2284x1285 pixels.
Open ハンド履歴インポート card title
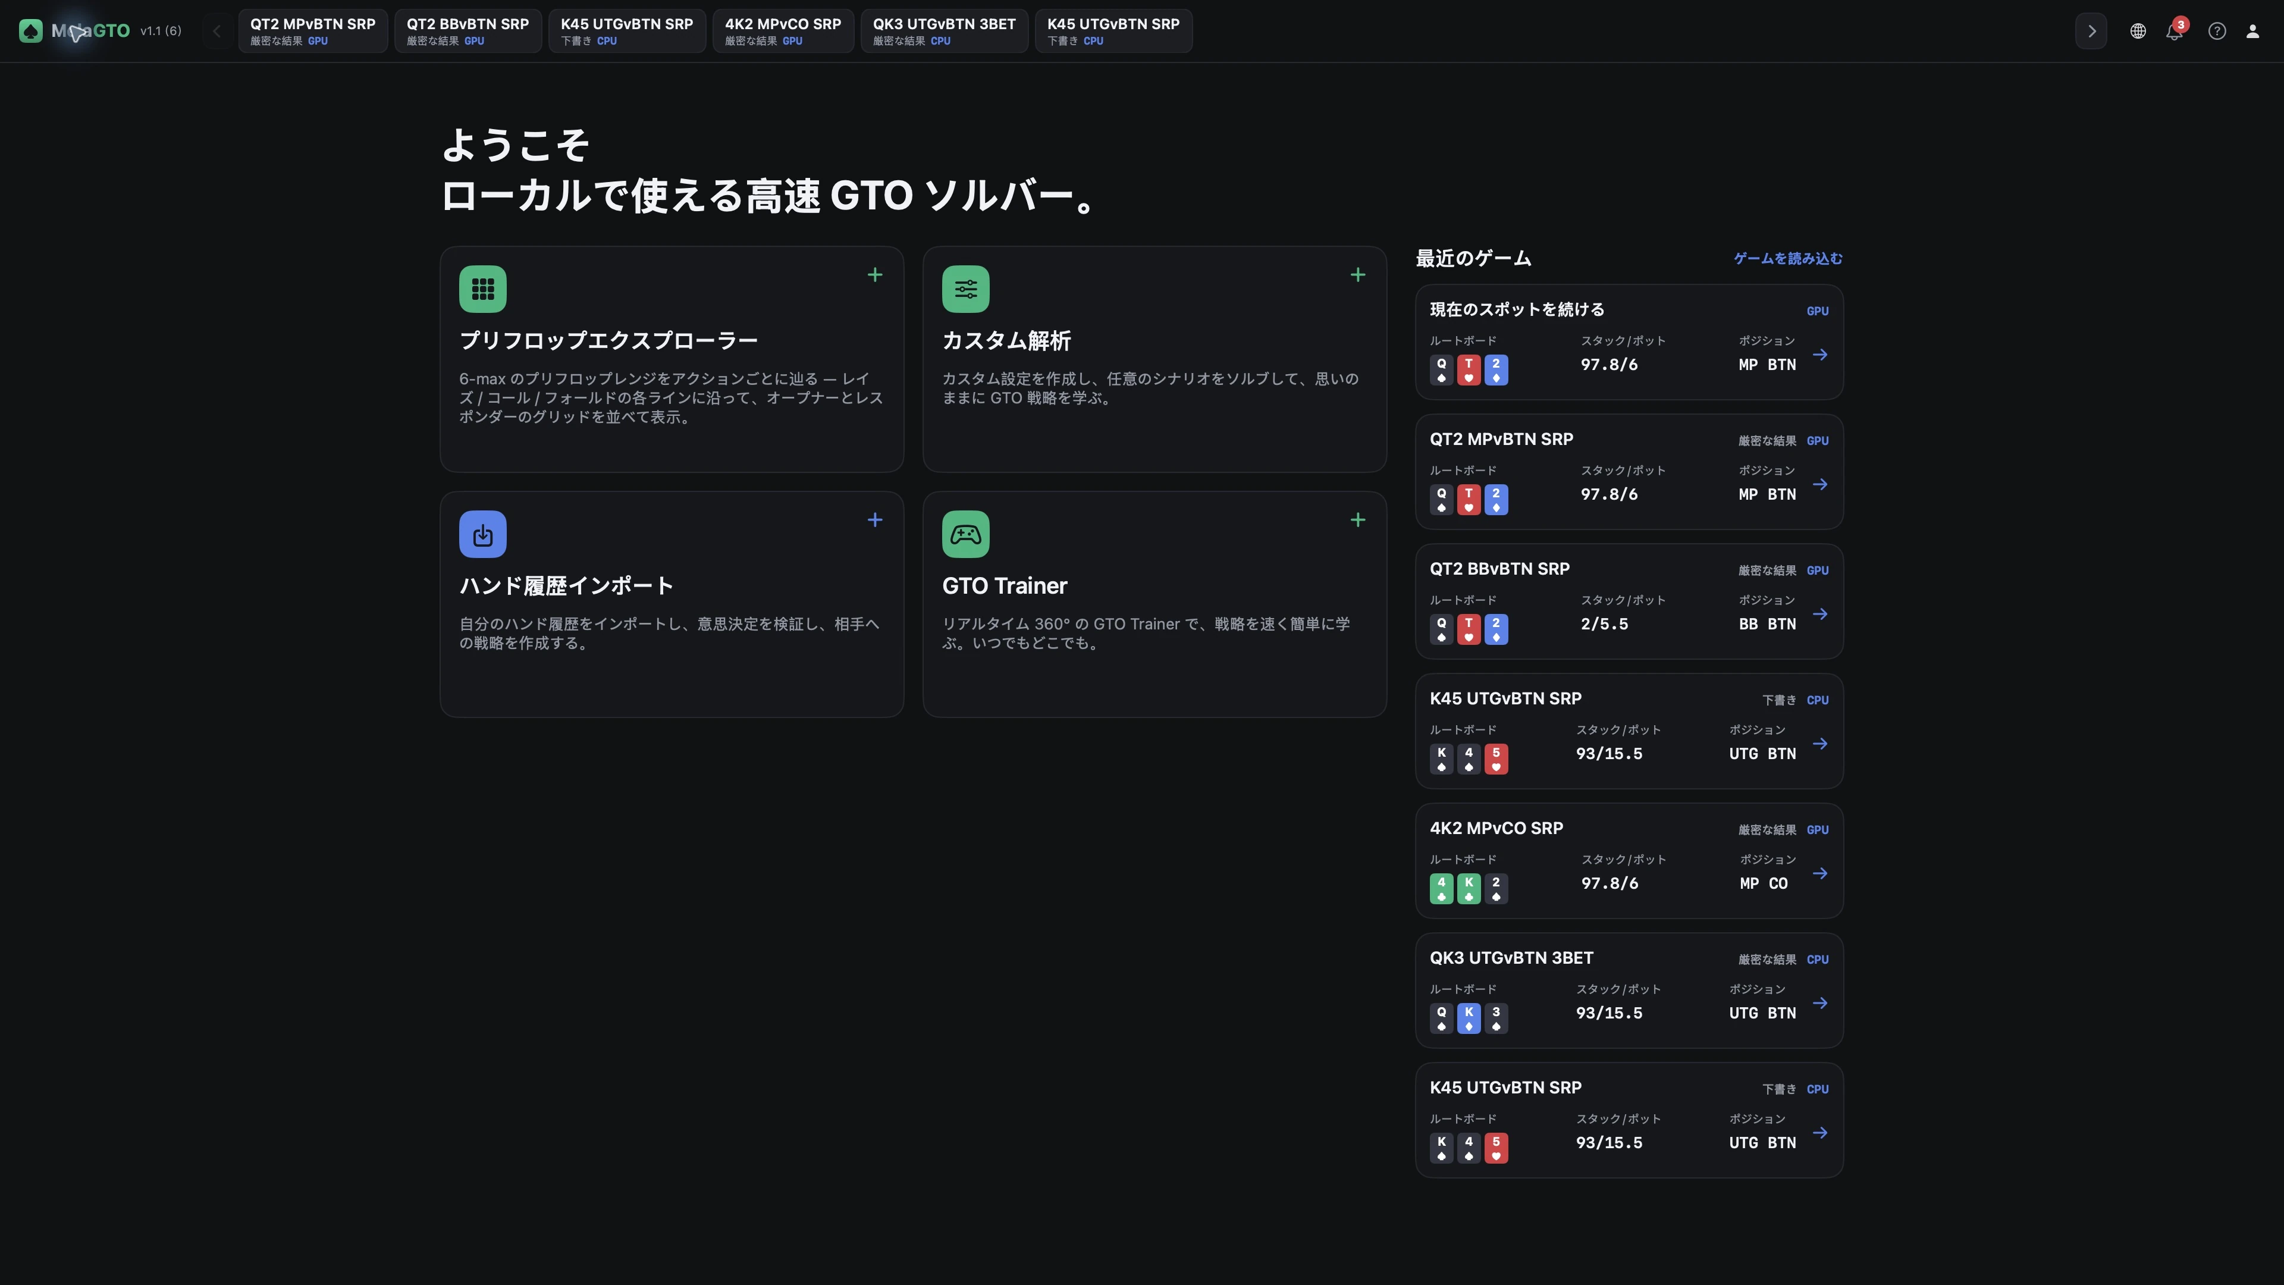coord(567,585)
